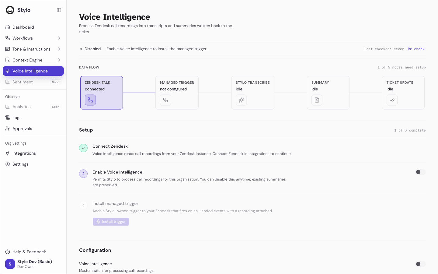Expand the Tone & Instructions chevron
This screenshot has width=438, height=274.
pos(59,49)
